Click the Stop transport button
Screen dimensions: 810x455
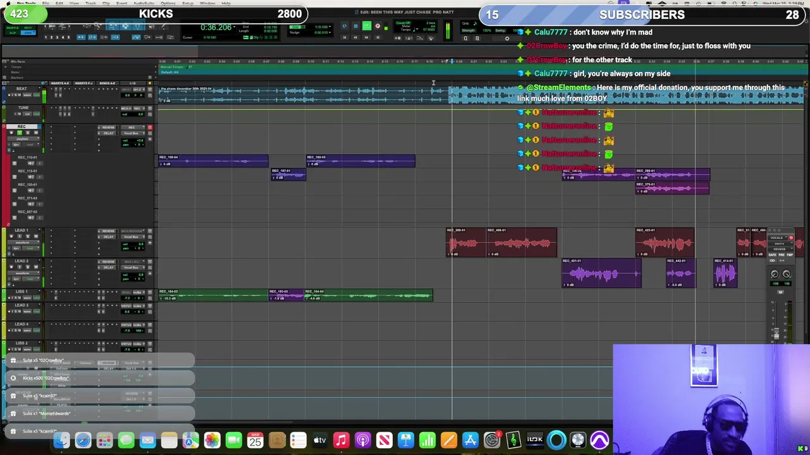[x=356, y=26]
